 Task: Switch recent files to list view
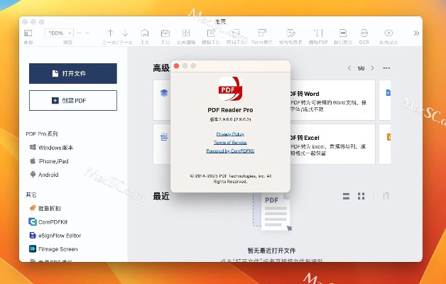point(346,196)
